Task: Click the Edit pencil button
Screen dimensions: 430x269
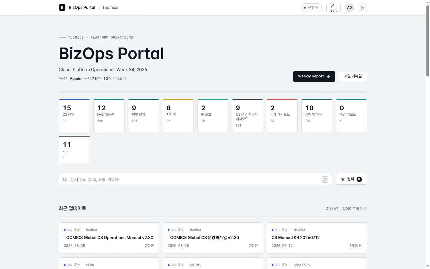Action: coord(333,8)
